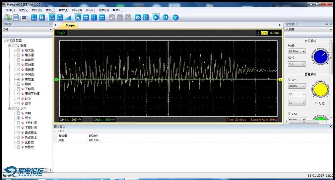The width and height of the screenshot is (335, 180).
Task: Collapse the 垂直 tree group
Action: coord(10,46)
